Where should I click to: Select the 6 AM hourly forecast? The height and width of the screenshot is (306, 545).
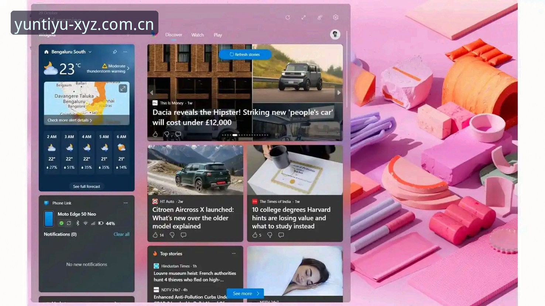[121, 153]
